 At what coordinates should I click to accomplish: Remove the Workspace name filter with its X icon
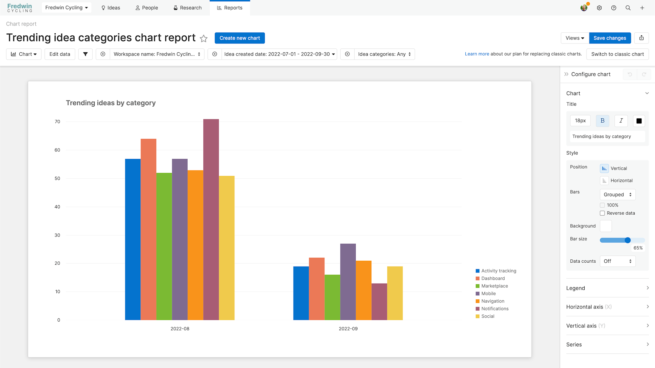coord(103,54)
